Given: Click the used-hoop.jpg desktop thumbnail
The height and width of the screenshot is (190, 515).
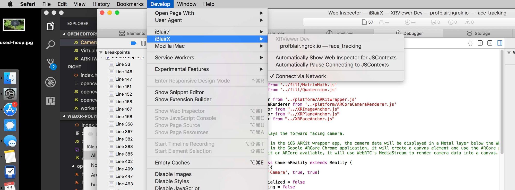Looking at the screenshot, I should pyautogui.click(x=14, y=25).
